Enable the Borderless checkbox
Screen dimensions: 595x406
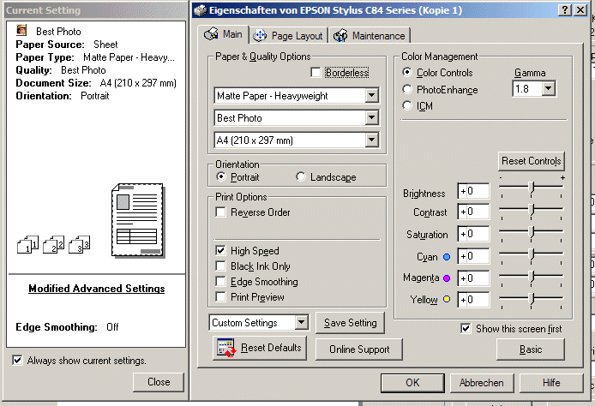click(316, 72)
